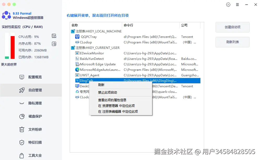Image resolution: width=260 pixels, height=160 pixels.
Task: Go to 磁盘保护 in the sidebar
Action: (31, 116)
